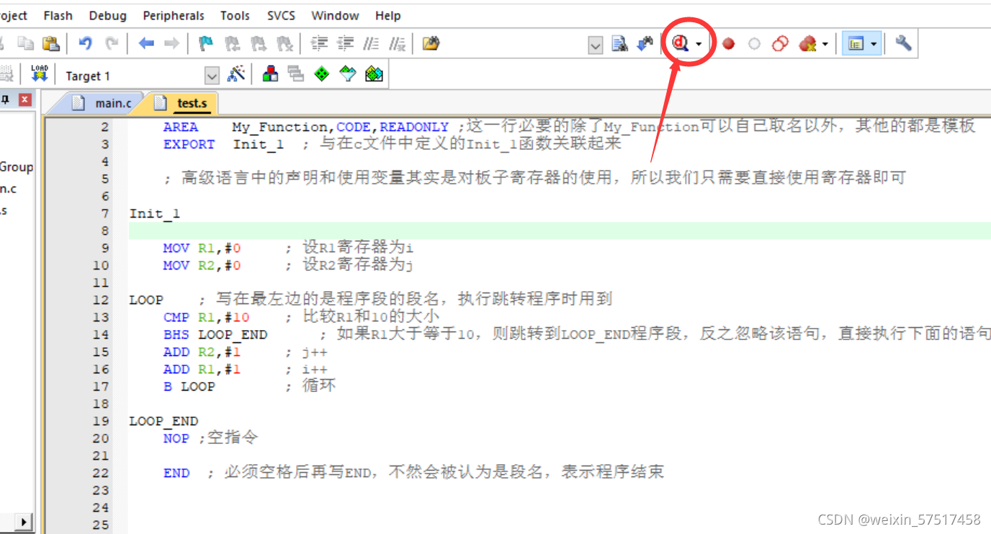991x534 pixels.
Task: Click BHS LOOP_END on line 14
Action: click(x=215, y=334)
